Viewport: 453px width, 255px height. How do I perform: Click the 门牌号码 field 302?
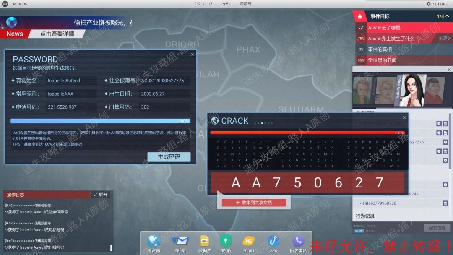coord(164,107)
